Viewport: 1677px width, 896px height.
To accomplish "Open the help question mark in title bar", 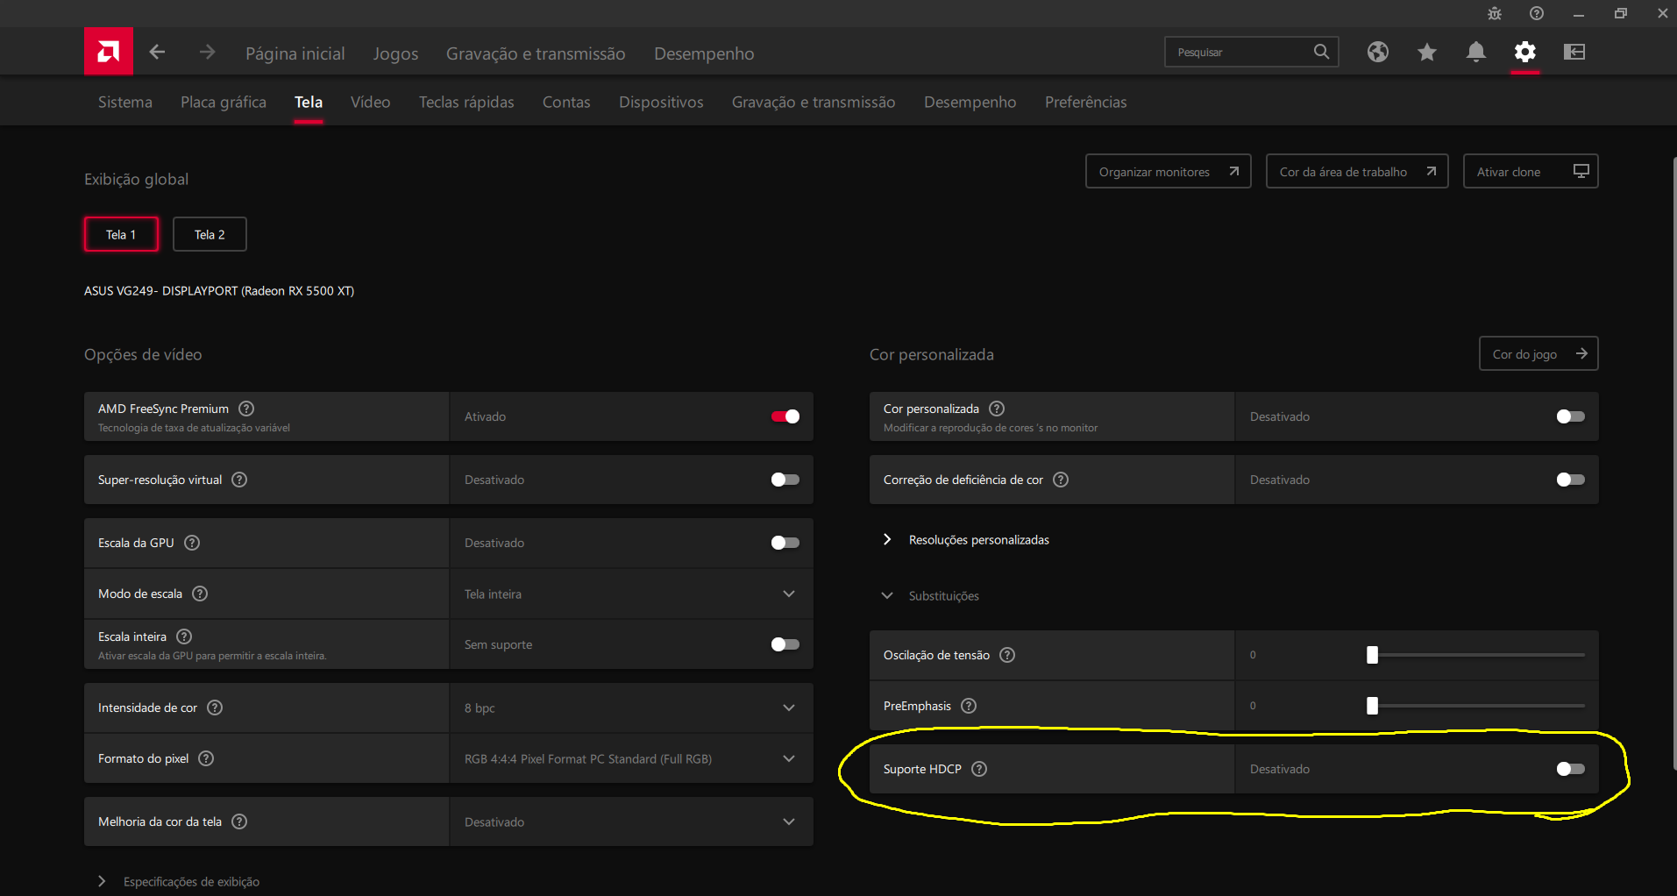I will 1537,13.
